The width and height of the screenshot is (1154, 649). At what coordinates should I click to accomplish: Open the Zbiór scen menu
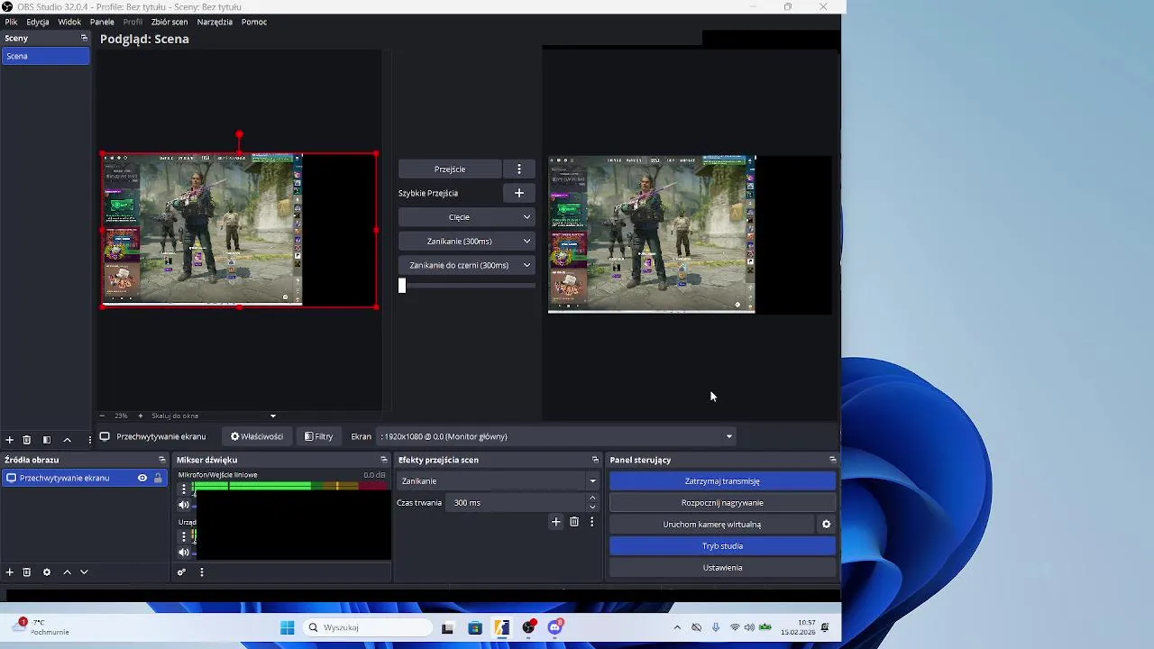(x=169, y=22)
